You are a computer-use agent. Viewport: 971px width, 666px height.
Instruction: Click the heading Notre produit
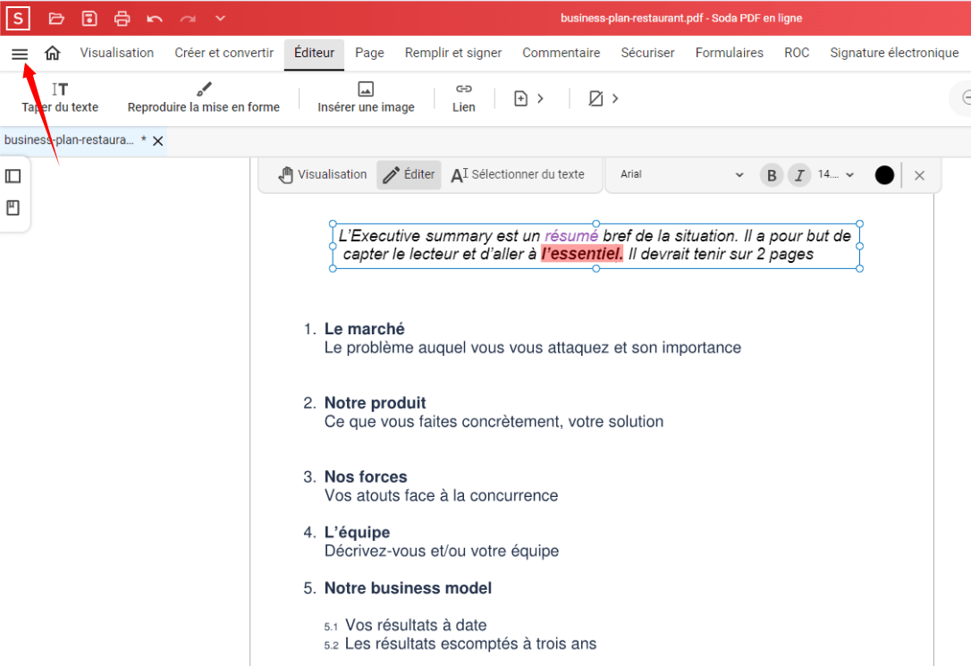pyautogui.click(x=376, y=403)
